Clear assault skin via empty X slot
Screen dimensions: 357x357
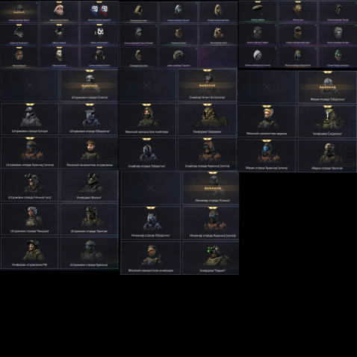30,85
